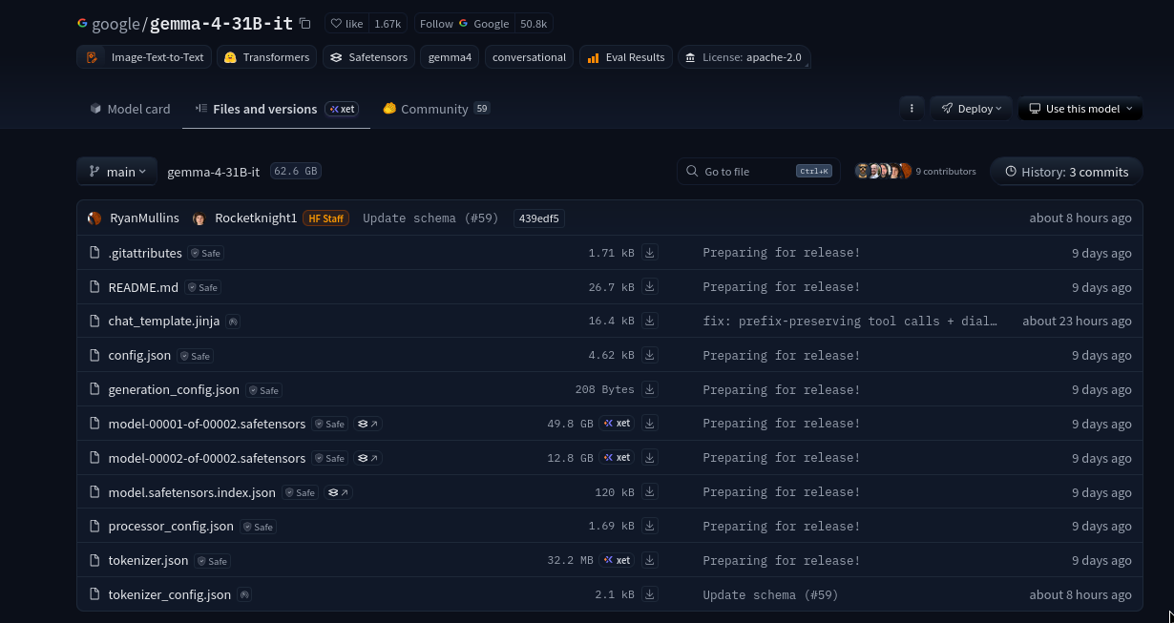The width and height of the screenshot is (1174, 623).
Task: Open model.safetensors.index.json file
Action: pos(192,492)
